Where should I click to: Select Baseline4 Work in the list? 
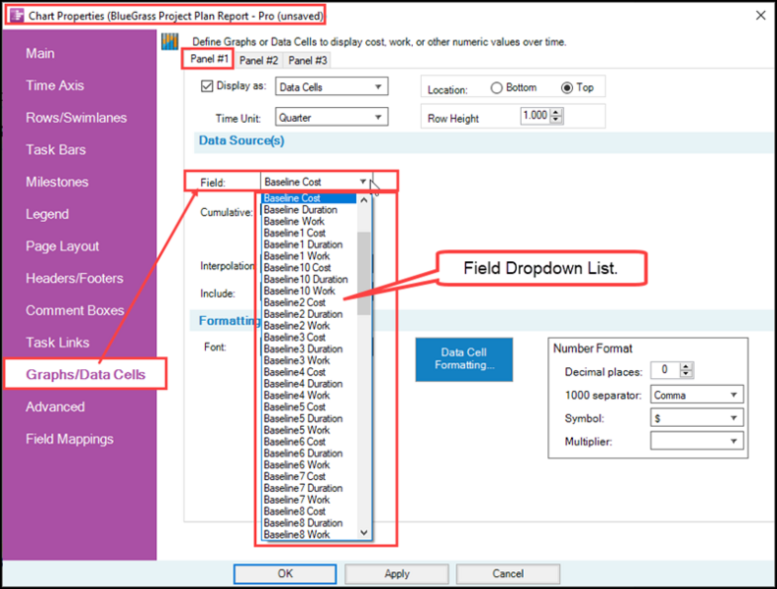click(308, 396)
